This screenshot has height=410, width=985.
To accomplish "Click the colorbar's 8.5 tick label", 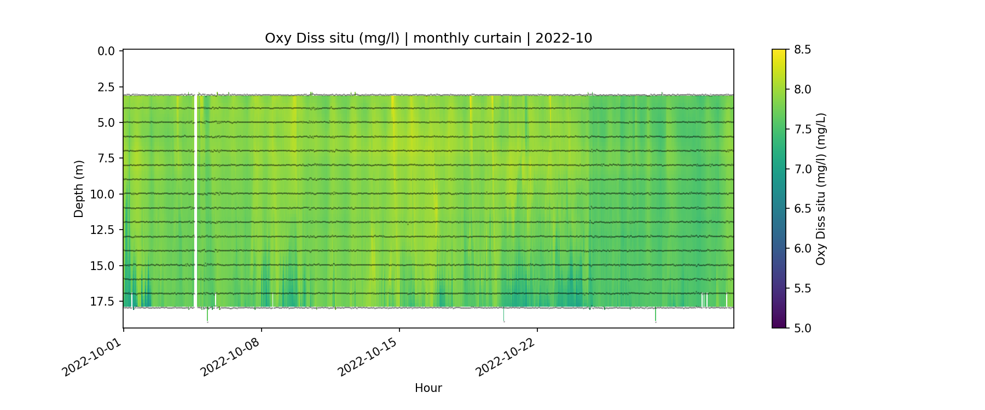I will 802,50.
